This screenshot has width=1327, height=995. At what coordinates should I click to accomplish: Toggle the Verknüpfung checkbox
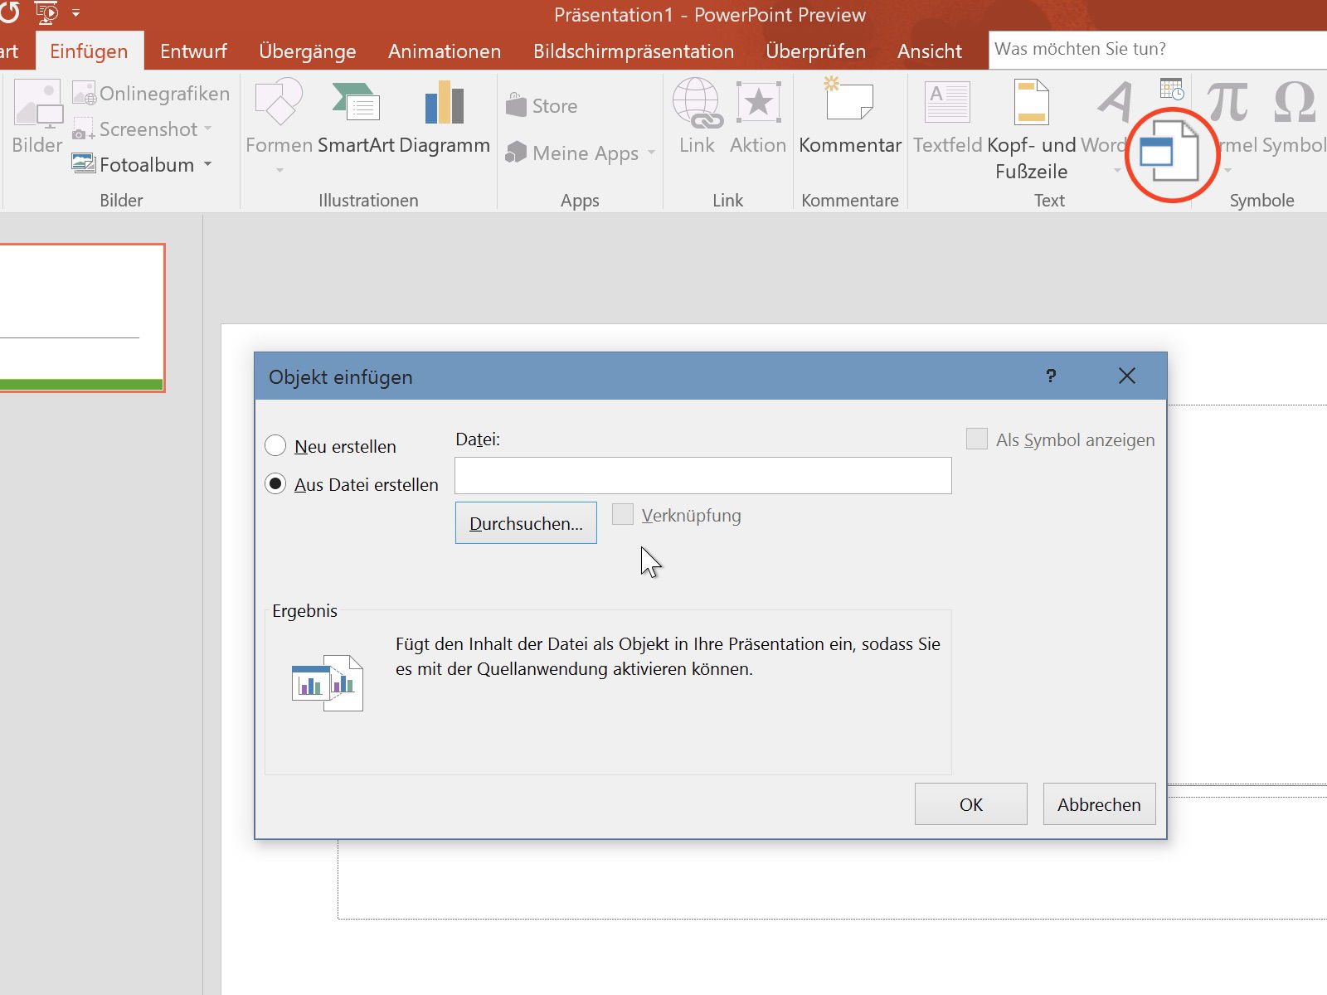pyautogui.click(x=623, y=514)
